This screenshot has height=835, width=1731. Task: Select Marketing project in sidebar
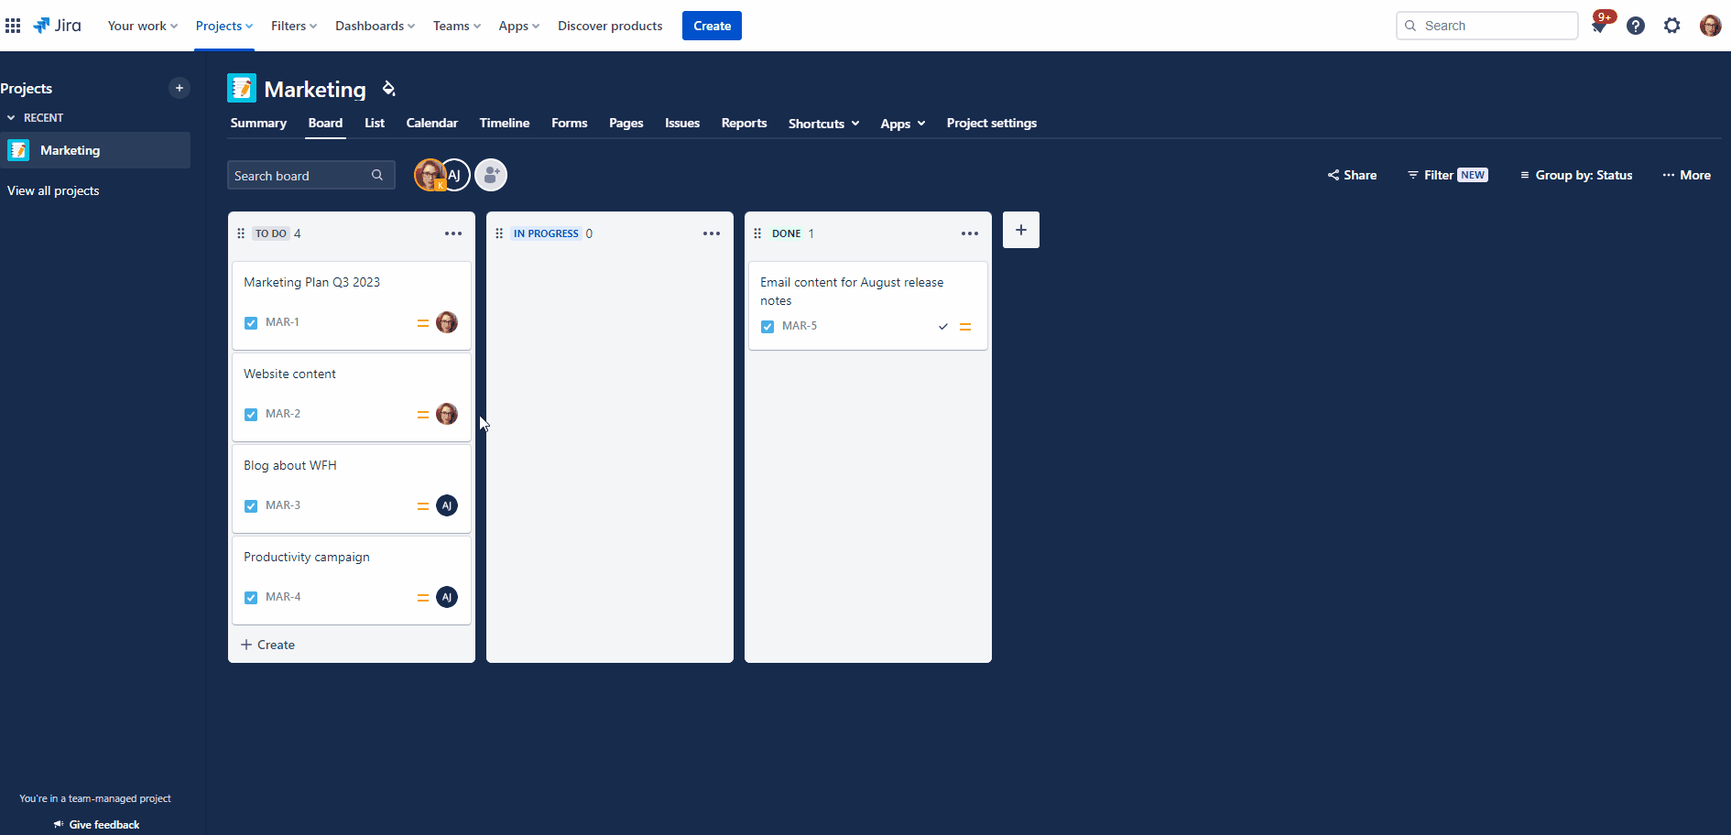coord(95,150)
